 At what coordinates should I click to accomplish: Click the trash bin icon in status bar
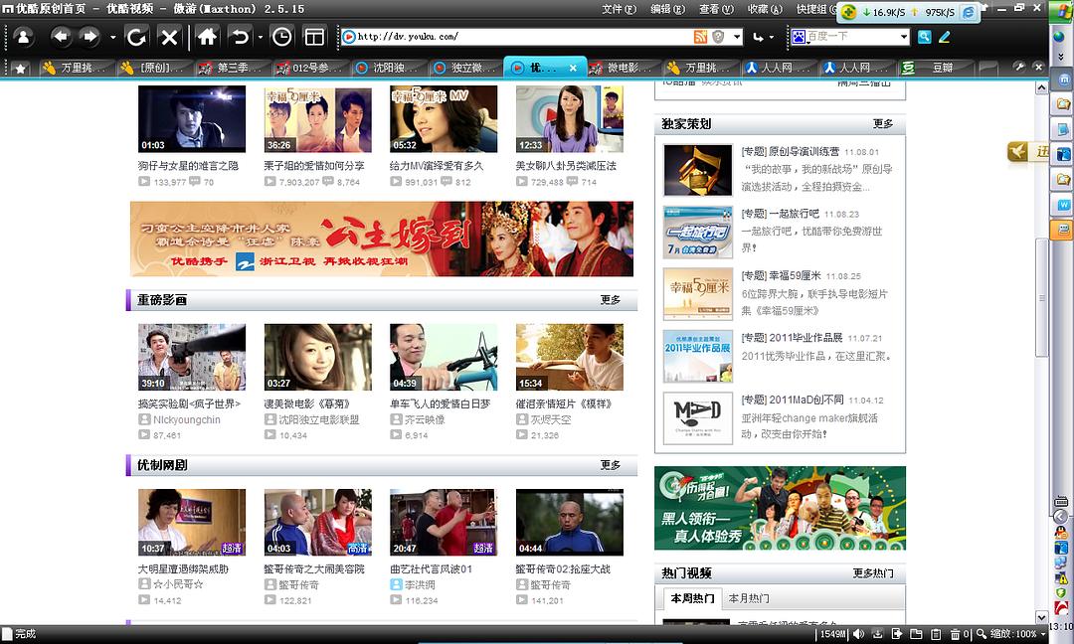[955, 633]
